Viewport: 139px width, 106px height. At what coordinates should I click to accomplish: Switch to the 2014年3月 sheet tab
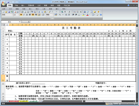click(33, 101)
